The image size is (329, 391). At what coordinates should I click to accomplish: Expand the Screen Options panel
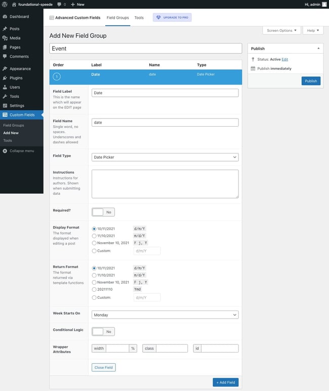(x=281, y=30)
